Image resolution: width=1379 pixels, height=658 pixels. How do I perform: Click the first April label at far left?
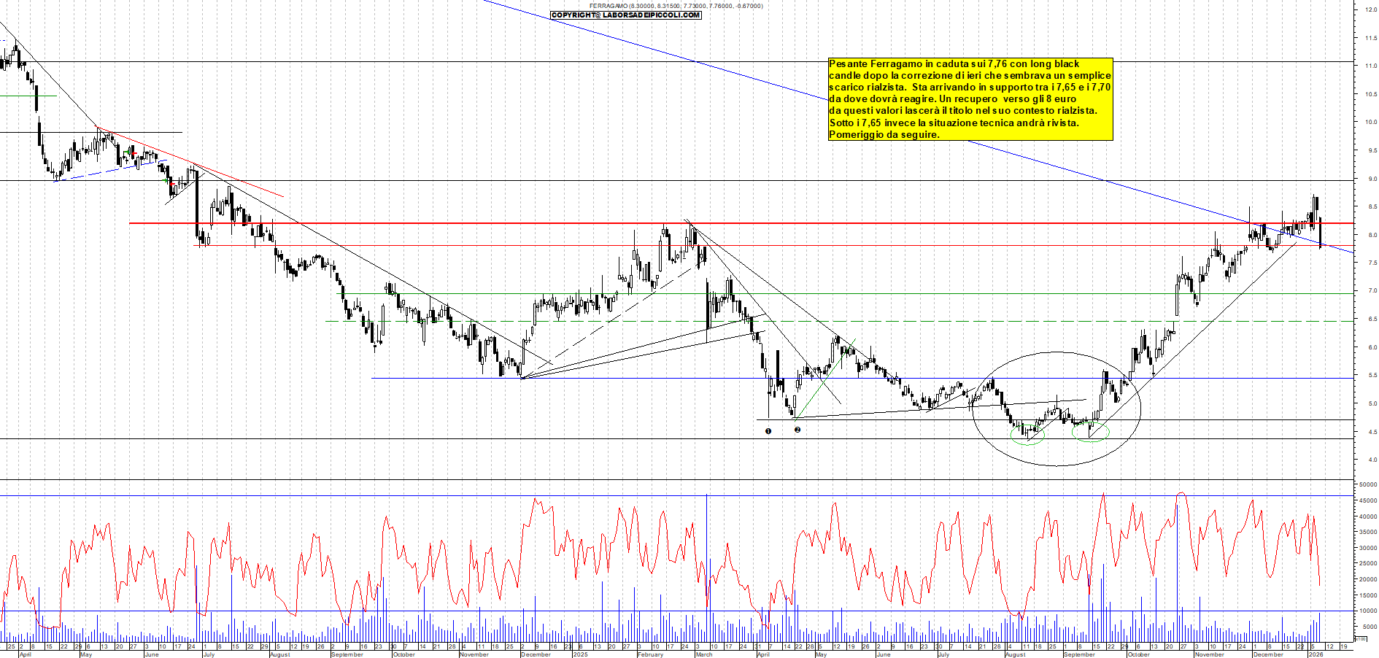(25, 654)
